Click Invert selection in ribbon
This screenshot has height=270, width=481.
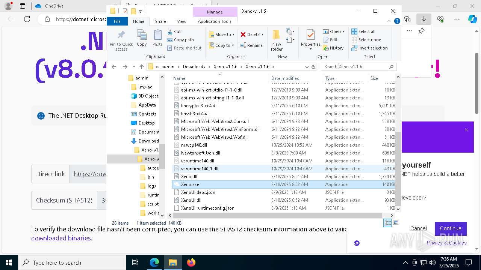pyautogui.click(x=369, y=48)
